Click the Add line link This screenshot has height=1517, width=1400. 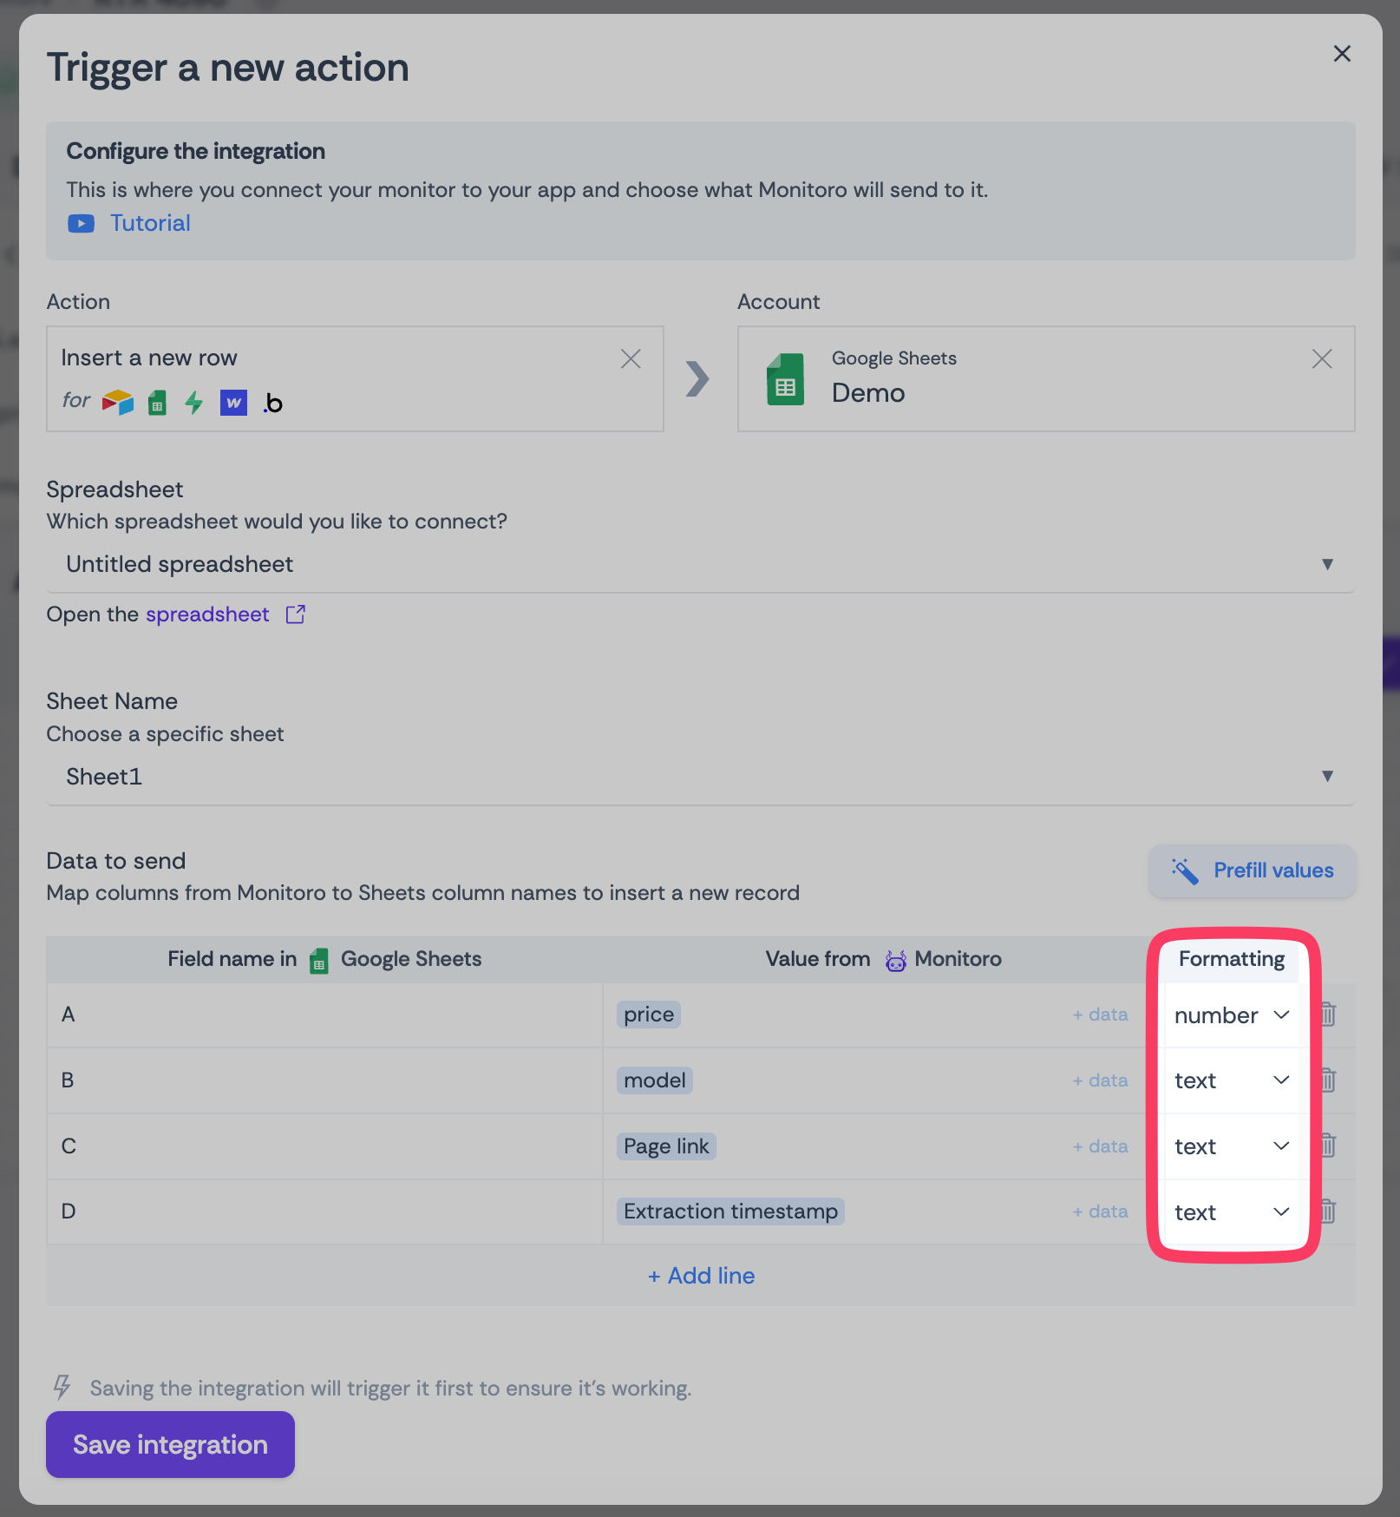coord(701,1276)
